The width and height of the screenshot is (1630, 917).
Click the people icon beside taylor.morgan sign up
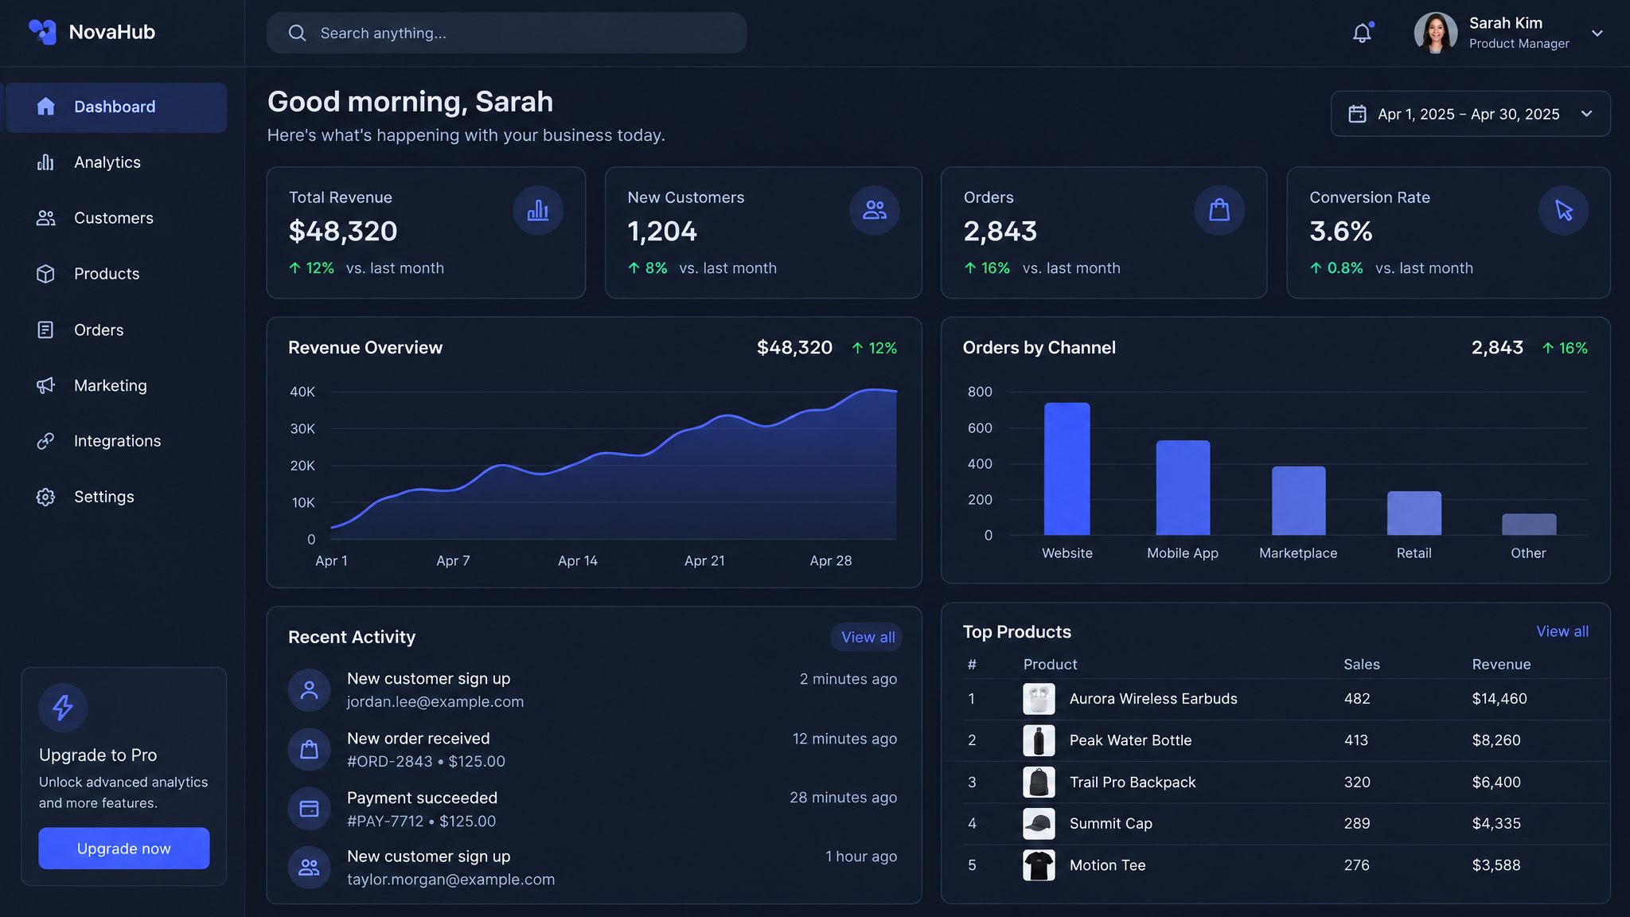[309, 868]
